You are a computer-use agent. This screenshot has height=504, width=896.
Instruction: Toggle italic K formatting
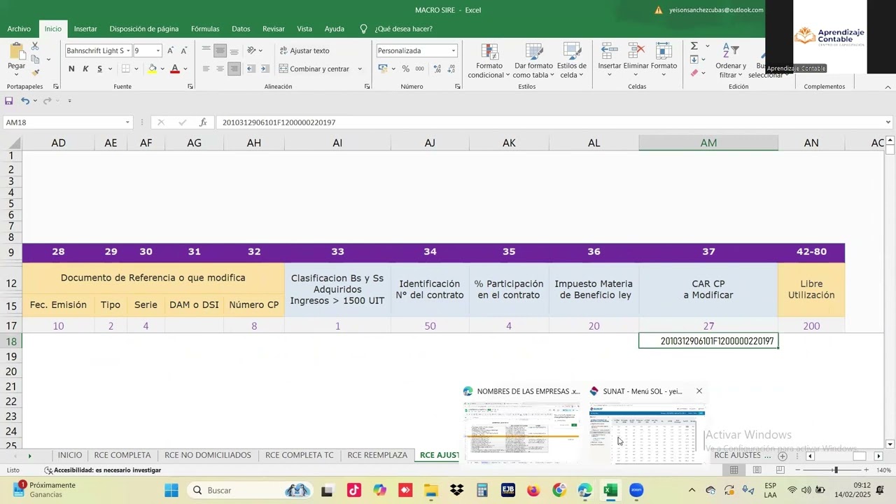coord(85,69)
